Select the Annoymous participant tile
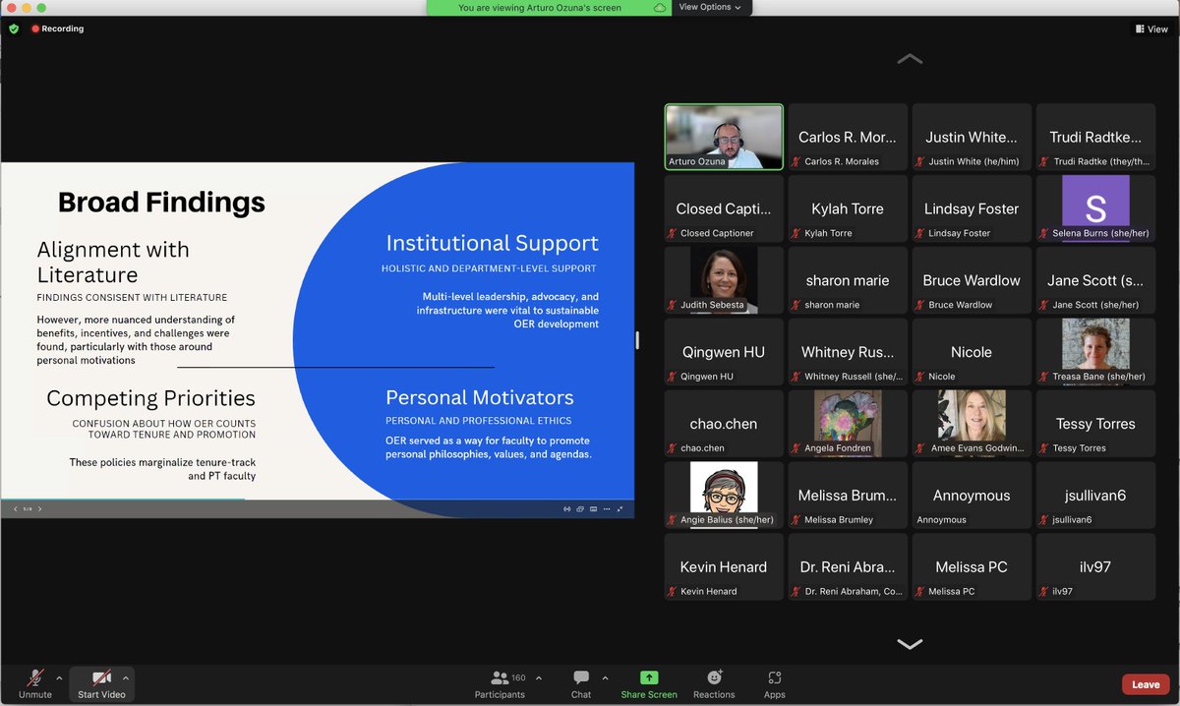This screenshot has height=706, width=1180. 972,496
